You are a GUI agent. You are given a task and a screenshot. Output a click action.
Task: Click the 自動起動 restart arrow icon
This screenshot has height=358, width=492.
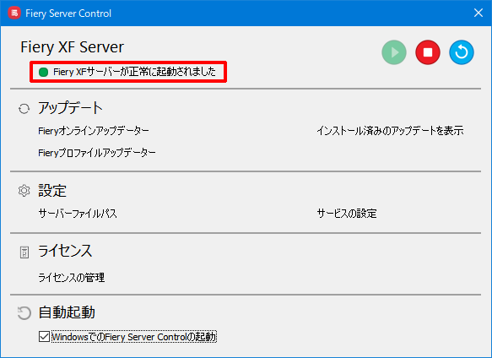coord(24,313)
